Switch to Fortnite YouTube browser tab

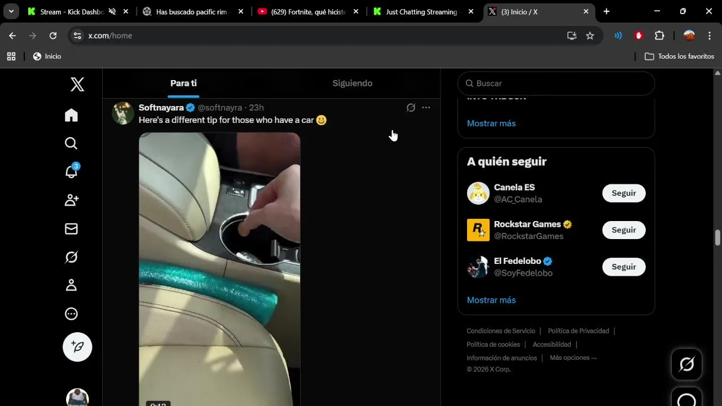[x=307, y=11]
